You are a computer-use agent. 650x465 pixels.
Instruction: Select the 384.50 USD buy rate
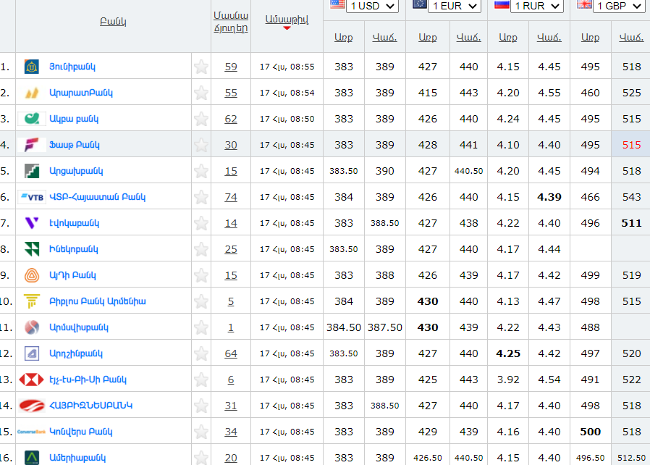point(344,327)
